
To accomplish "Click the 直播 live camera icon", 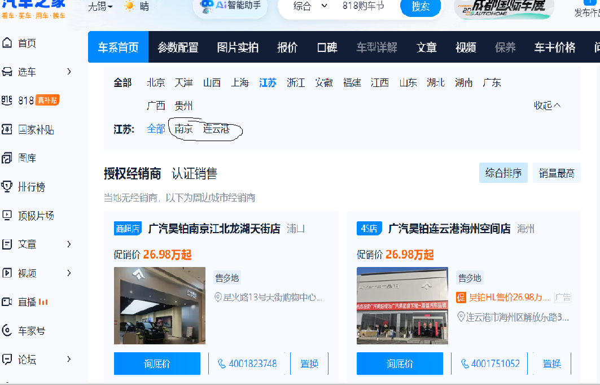I will (7, 301).
